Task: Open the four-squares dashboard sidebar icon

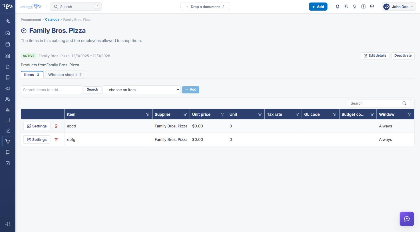Action: [8, 56]
